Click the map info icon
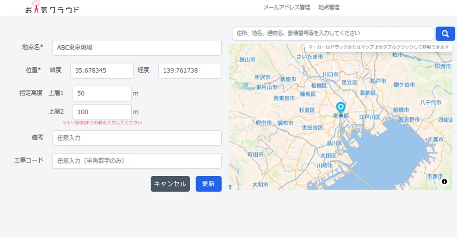 (444, 182)
